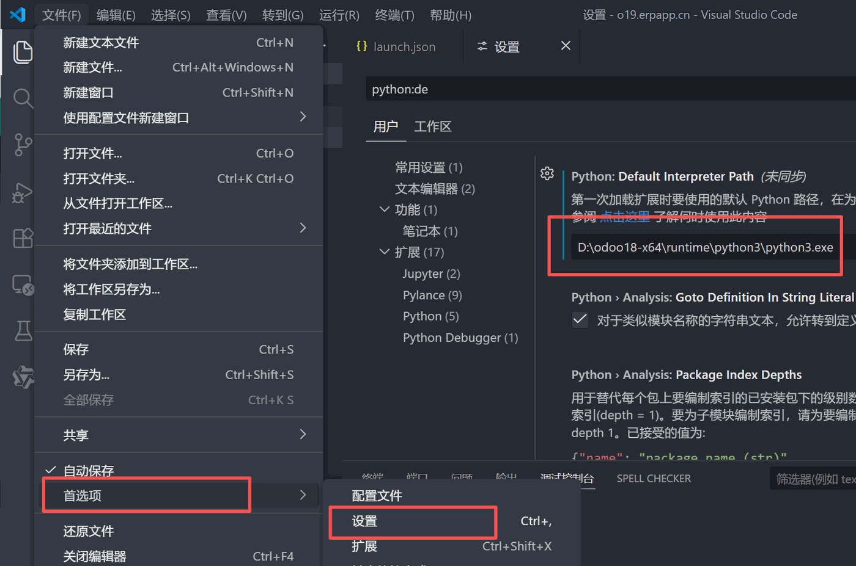Click the gear icon beside Python Default Interpreter Path

click(x=547, y=173)
